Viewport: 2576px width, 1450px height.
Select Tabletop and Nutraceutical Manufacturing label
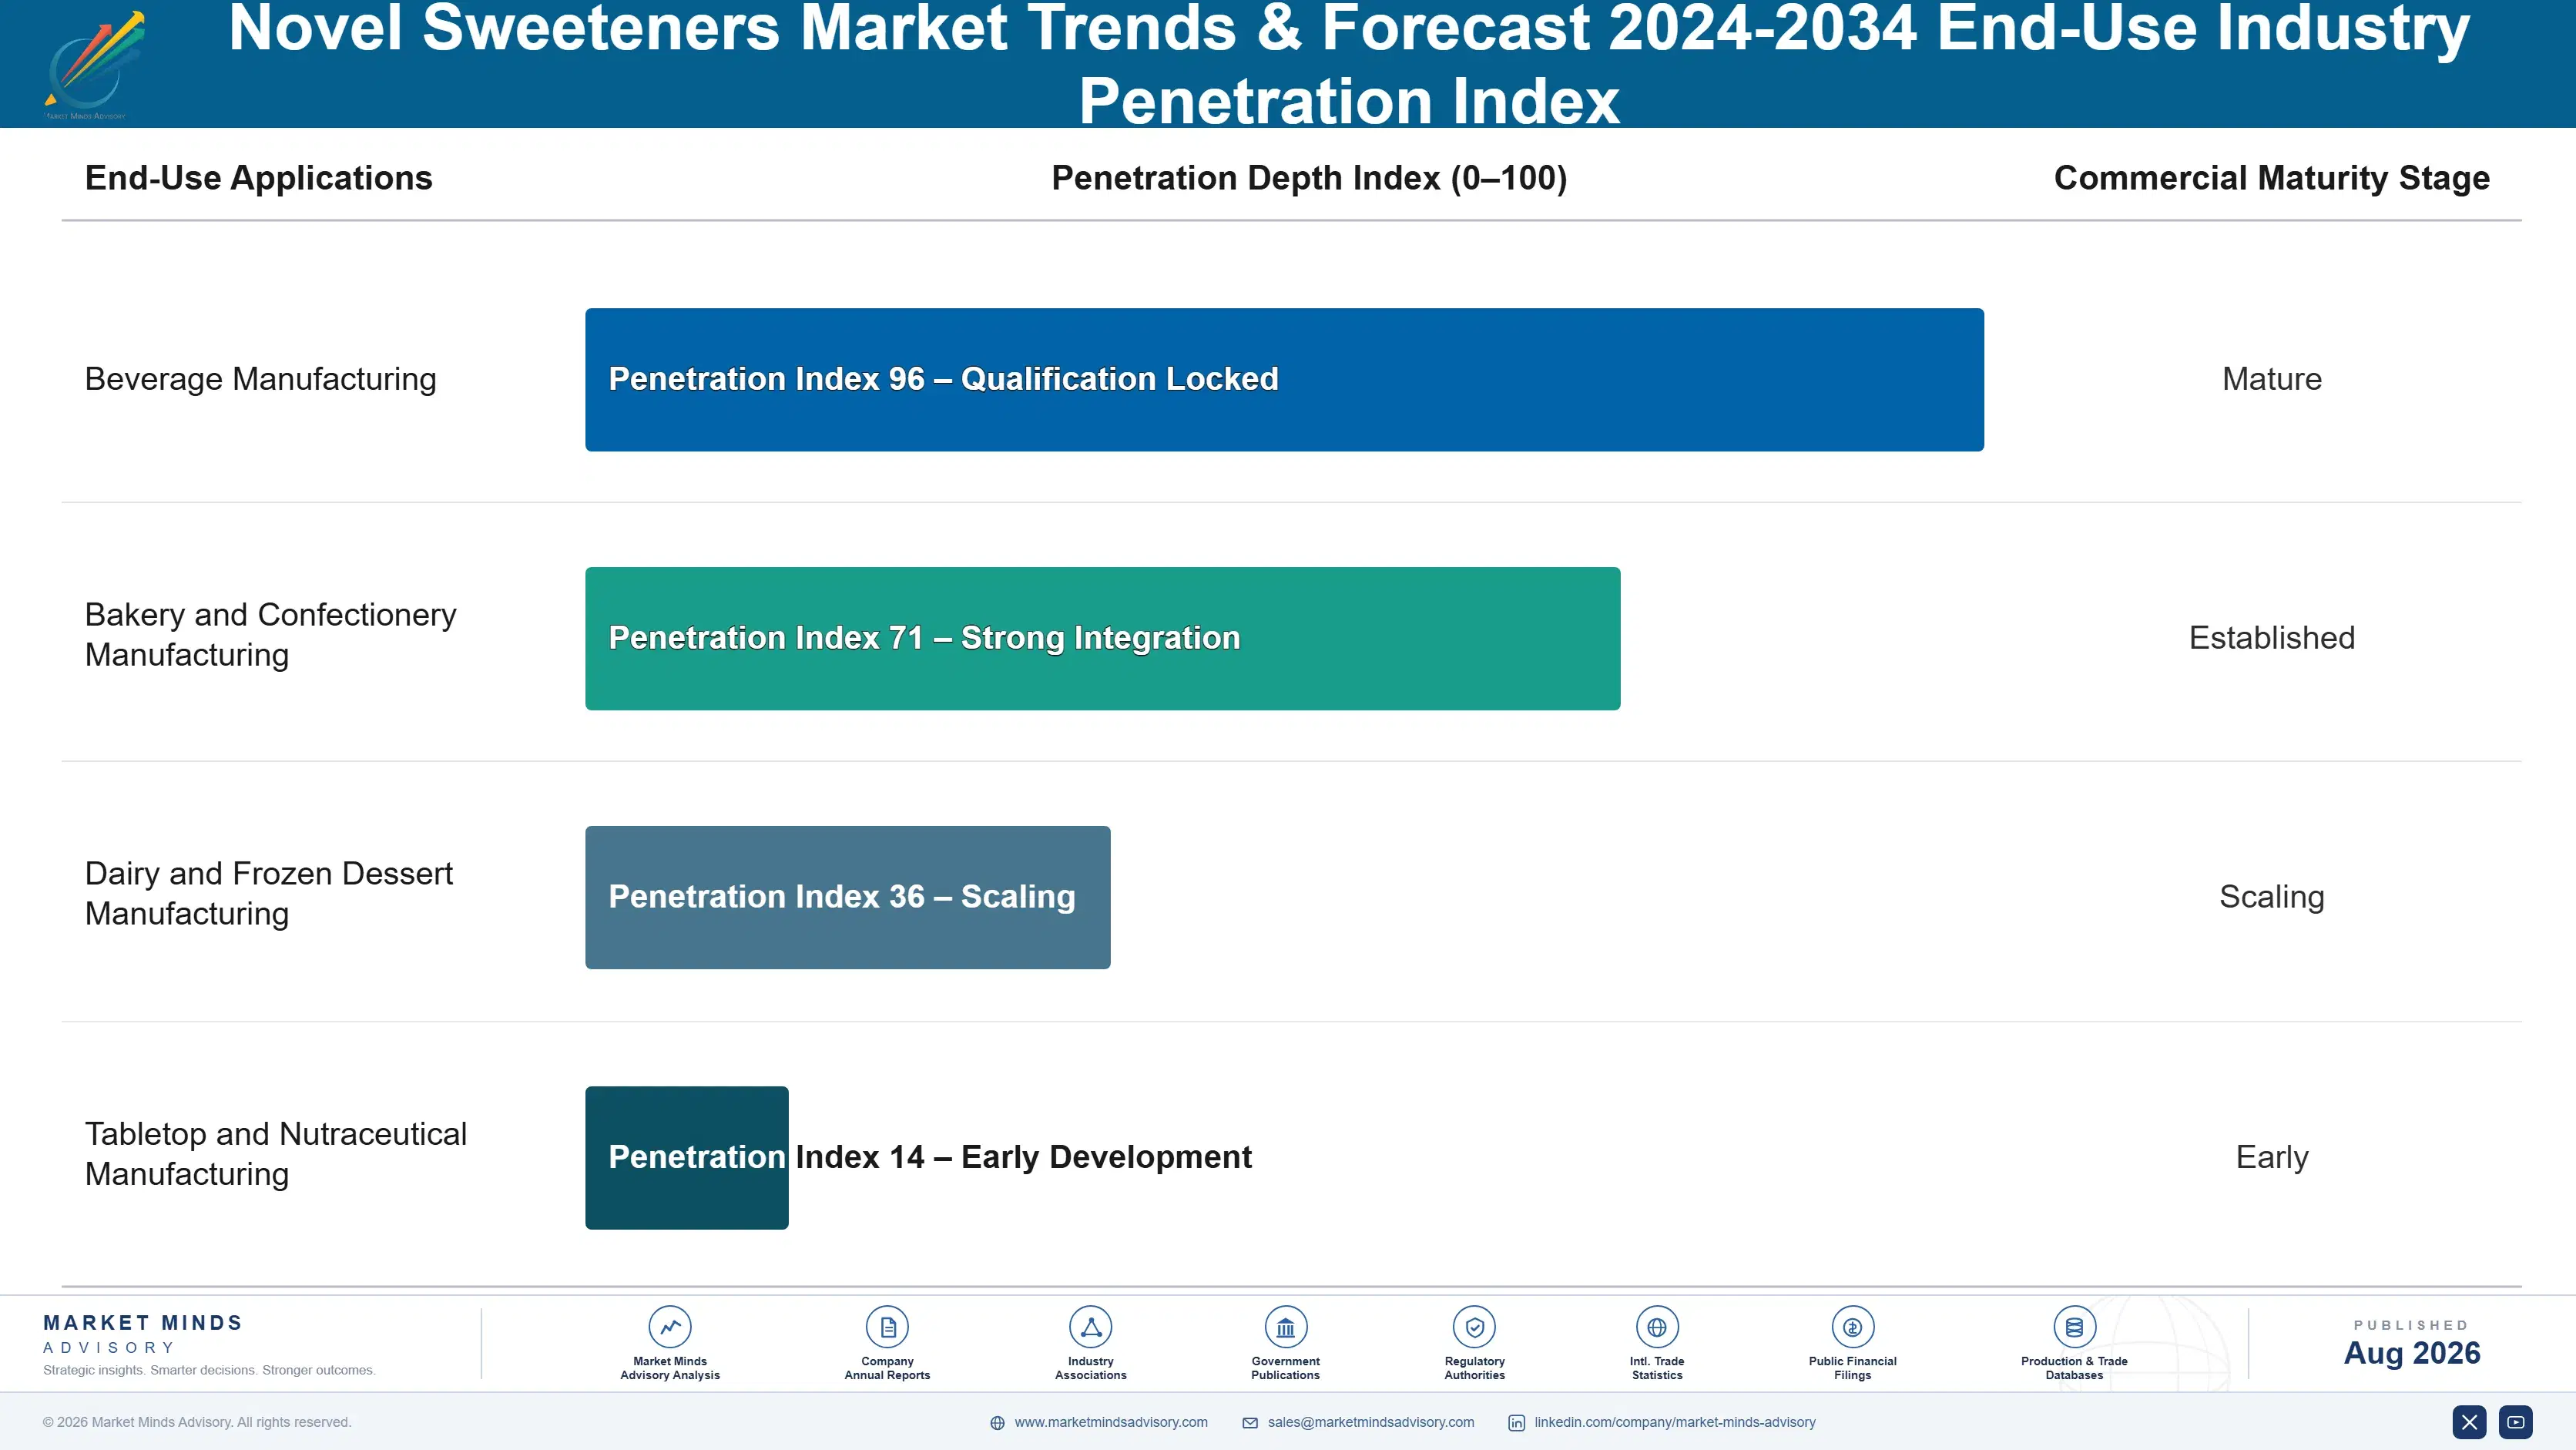tap(275, 1153)
